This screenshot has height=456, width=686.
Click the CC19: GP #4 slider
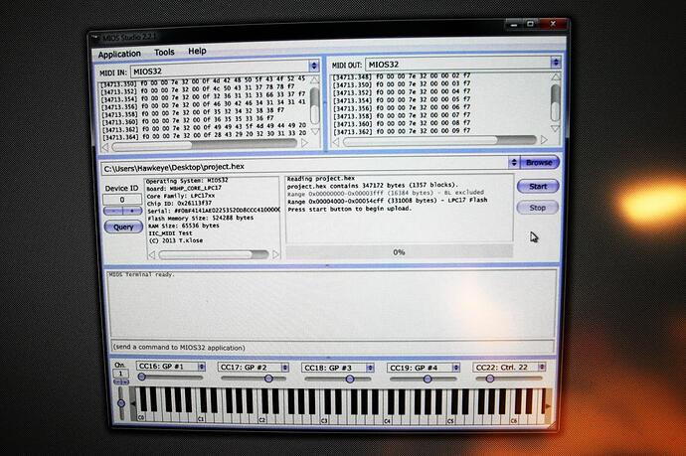pyautogui.click(x=424, y=379)
